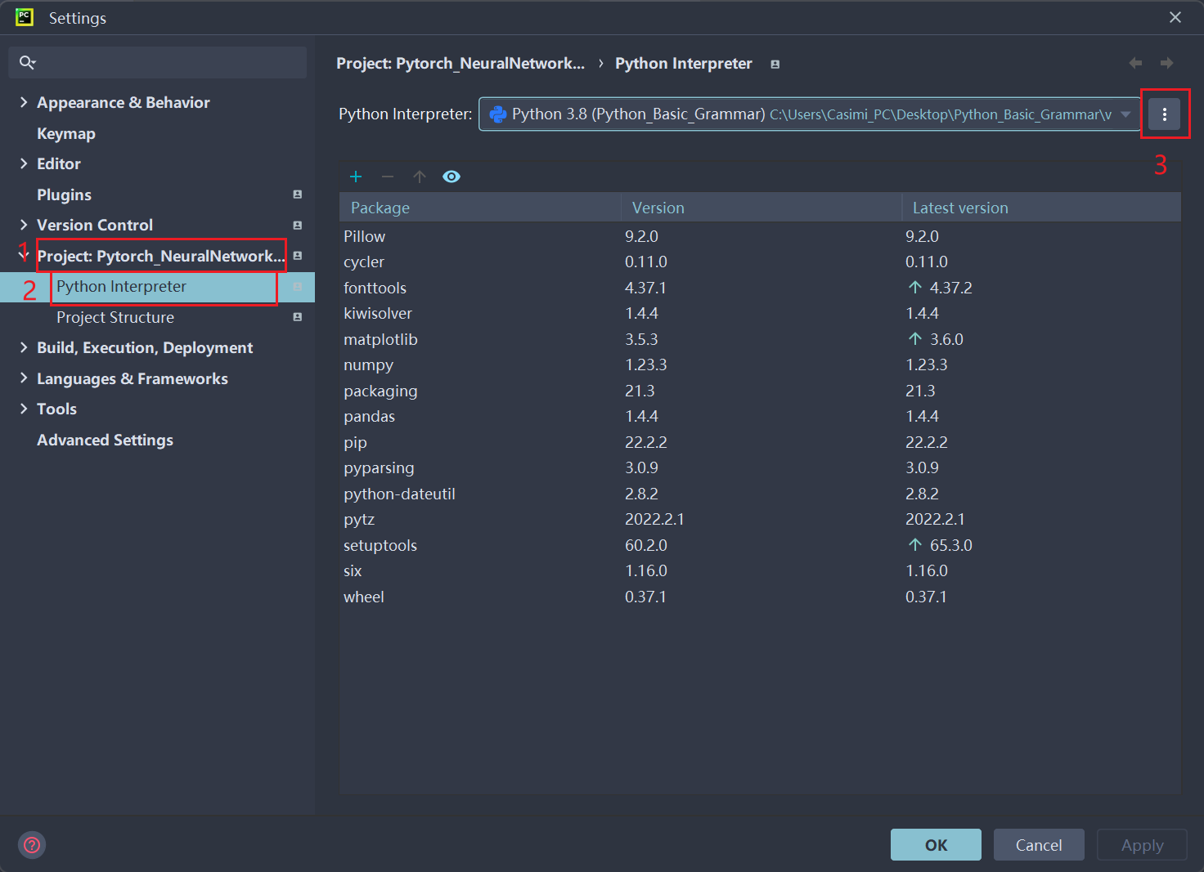The image size is (1204, 872).
Task: Expand the Tools section
Action: tap(24, 409)
